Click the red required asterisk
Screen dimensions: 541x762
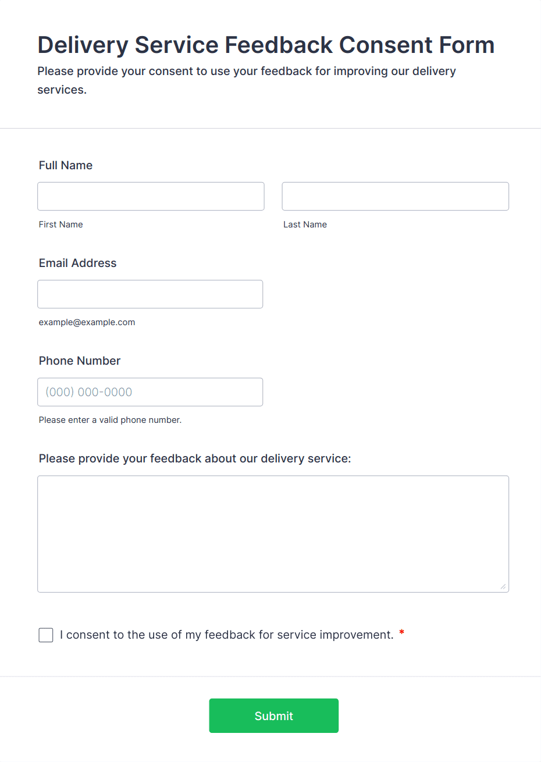[401, 633]
